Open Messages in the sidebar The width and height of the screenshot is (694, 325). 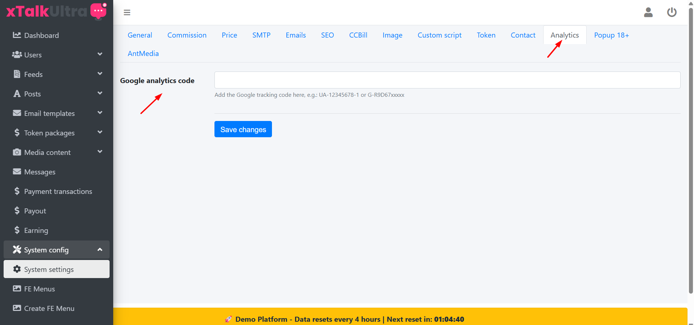[x=39, y=172]
